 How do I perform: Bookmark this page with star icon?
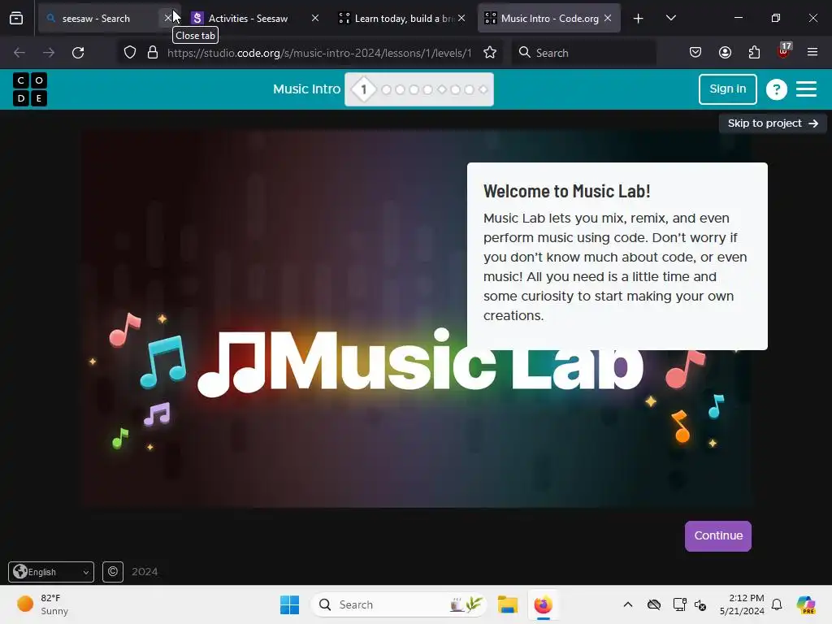[490, 53]
